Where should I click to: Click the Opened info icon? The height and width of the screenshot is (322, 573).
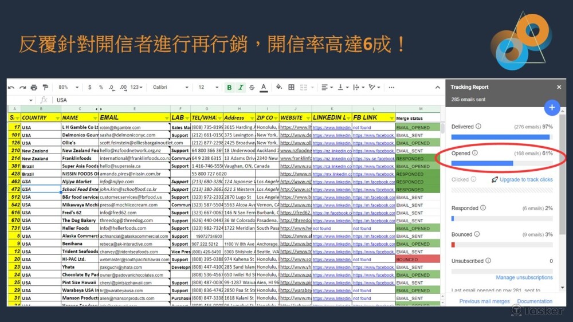point(474,153)
